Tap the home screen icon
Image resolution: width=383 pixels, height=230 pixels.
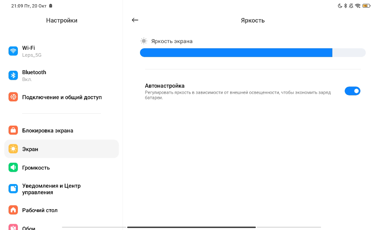pyautogui.click(x=13, y=210)
